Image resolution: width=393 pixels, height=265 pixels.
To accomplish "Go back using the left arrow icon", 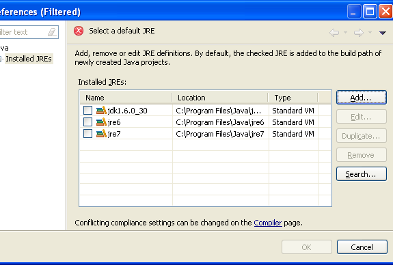I will click(x=334, y=33).
